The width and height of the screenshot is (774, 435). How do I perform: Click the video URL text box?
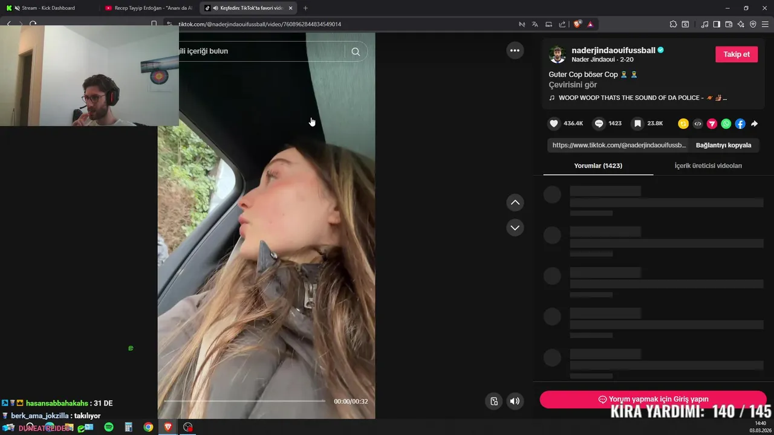coord(619,145)
